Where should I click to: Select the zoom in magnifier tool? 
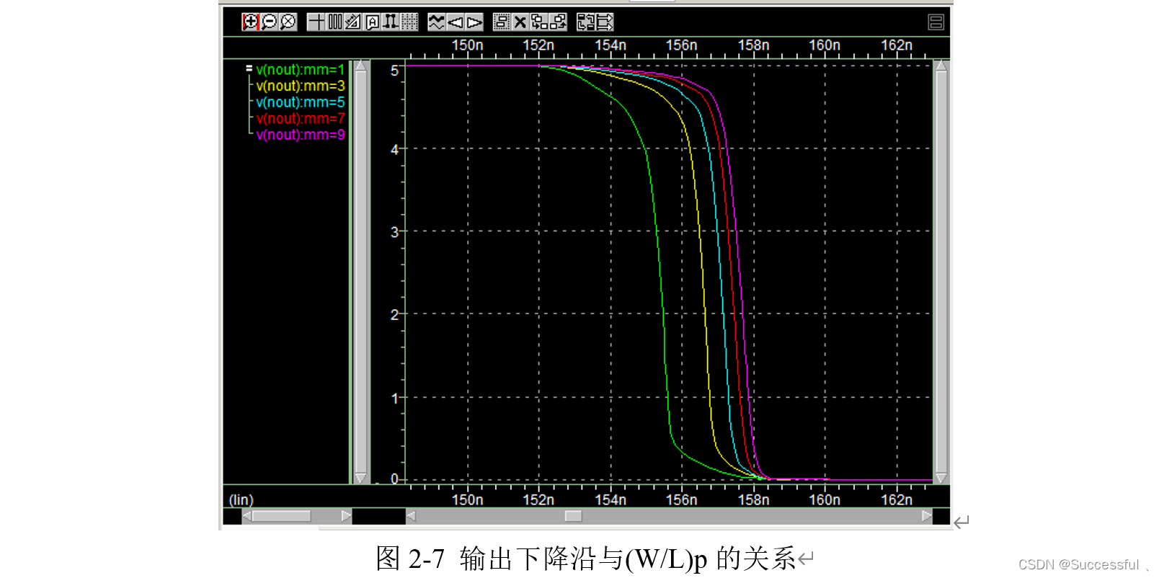[250, 22]
